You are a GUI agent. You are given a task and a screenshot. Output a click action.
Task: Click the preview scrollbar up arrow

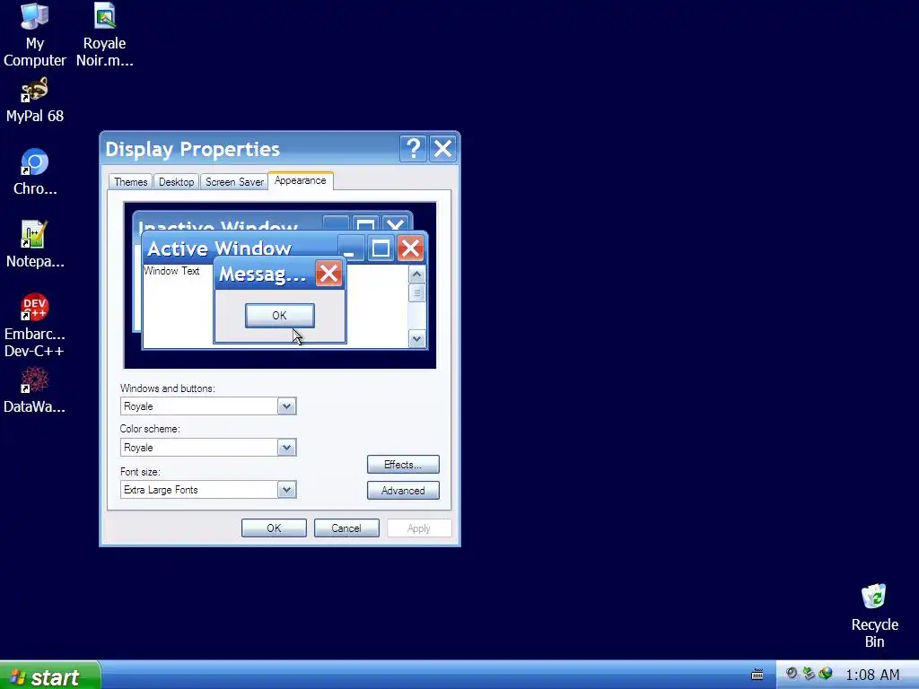coord(416,275)
